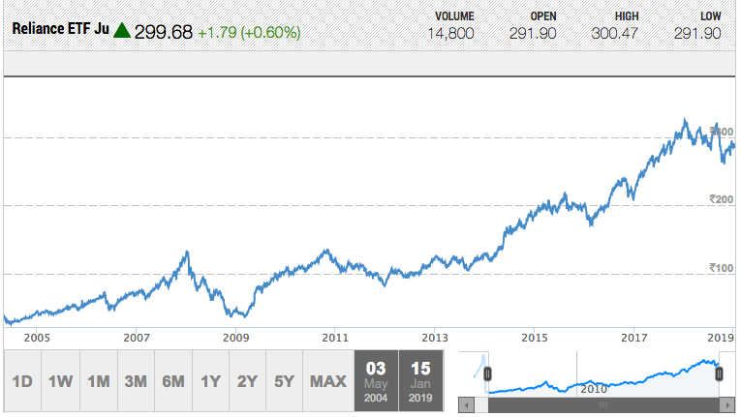Grab the left navigator range handle
Image resolution: width=741 pixels, height=417 pixels.
point(487,374)
